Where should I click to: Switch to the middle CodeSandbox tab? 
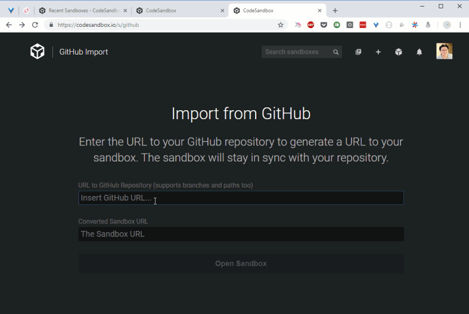point(179,11)
